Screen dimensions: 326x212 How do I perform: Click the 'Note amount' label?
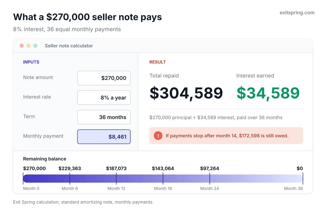(38, 77)
